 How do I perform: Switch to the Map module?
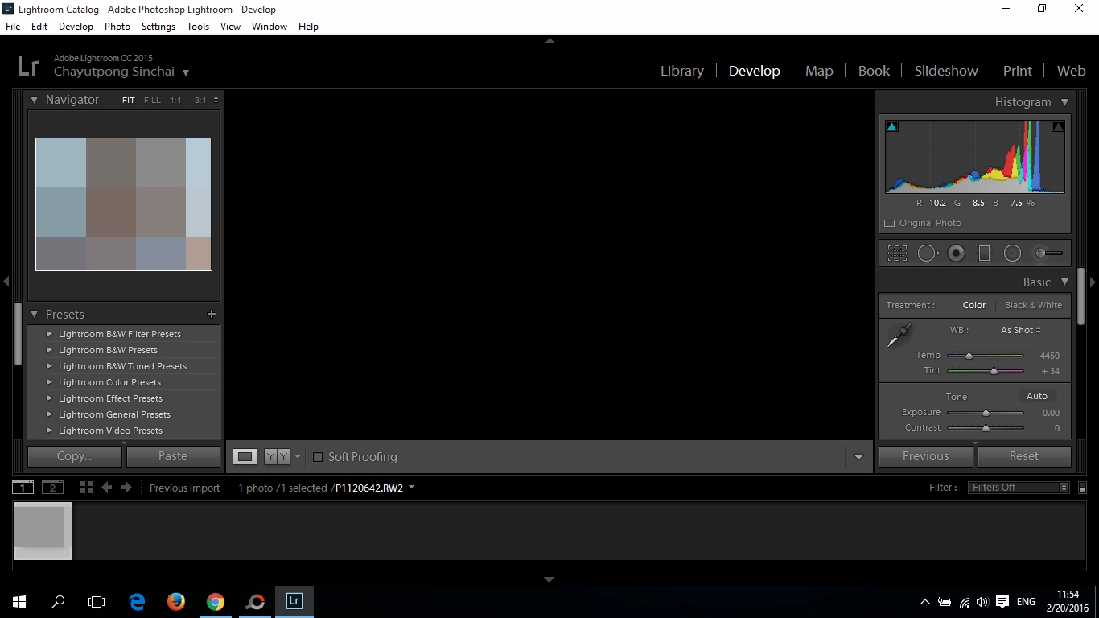819,71
